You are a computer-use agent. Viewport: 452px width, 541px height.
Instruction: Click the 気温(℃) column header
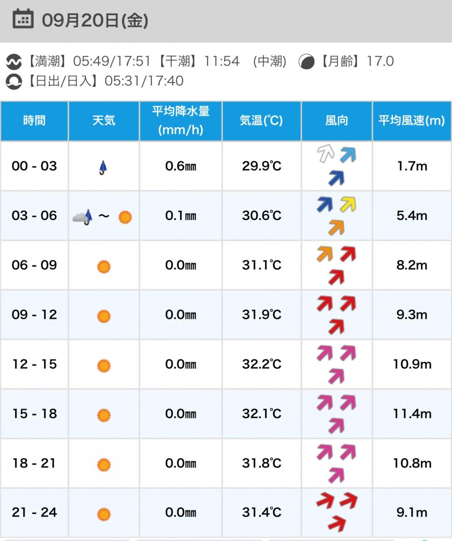click(x=261, y=121)
